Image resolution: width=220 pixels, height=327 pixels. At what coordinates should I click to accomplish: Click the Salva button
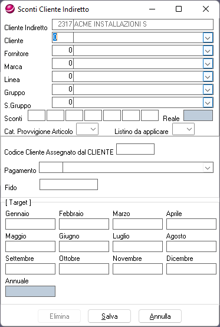(x=109, y=316)
